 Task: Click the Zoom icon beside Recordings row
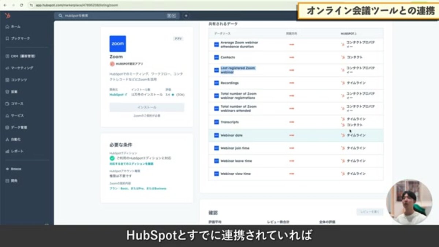click(216, 83)
